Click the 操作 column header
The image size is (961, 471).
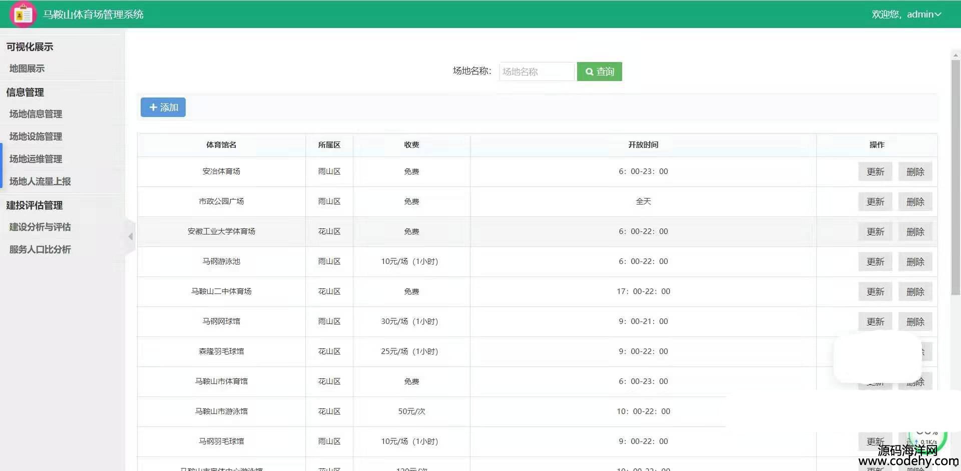click(x=877, y=145)
